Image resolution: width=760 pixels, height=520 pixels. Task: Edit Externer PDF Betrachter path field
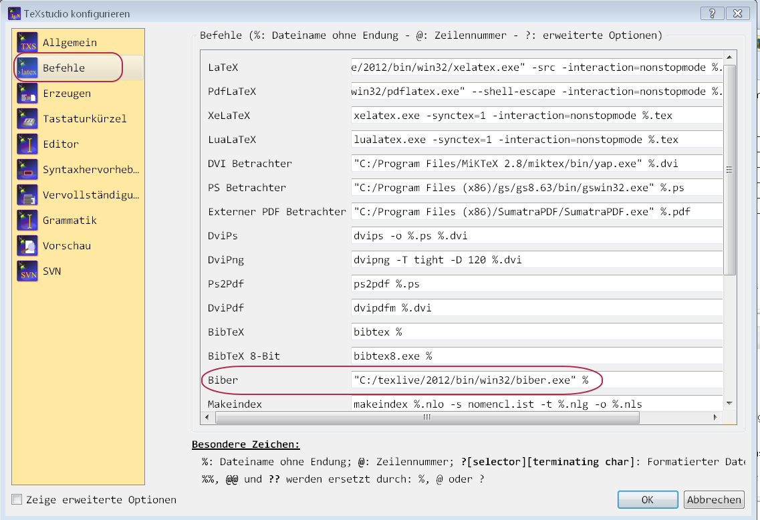point(537,212)
